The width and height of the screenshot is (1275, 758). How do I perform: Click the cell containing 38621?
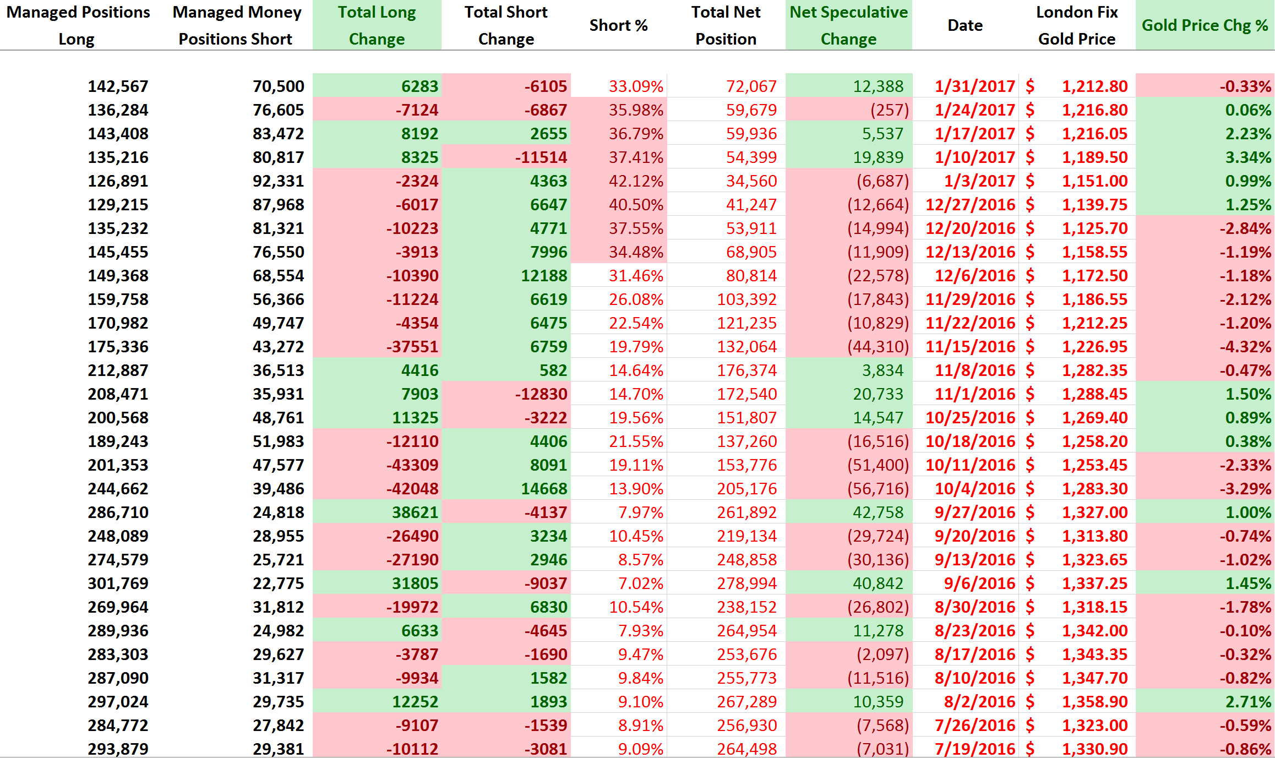pos(377,512)
